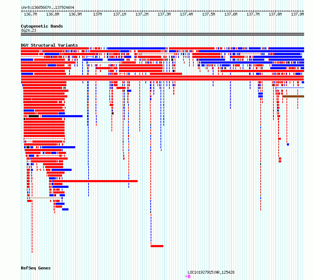Click the 137.7M ruler tick label
The height and width of the screenshot is (280, 314).
click(253, 14)
